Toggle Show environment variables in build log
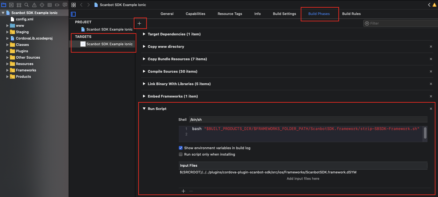Viewport: 438px width, 197px height. [x=181, y=148]
